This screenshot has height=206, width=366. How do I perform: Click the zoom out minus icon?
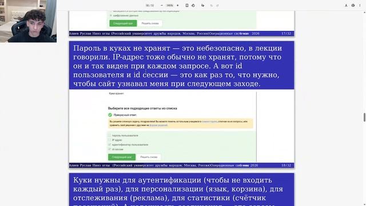pyautogui.click(x=162, y=5)
